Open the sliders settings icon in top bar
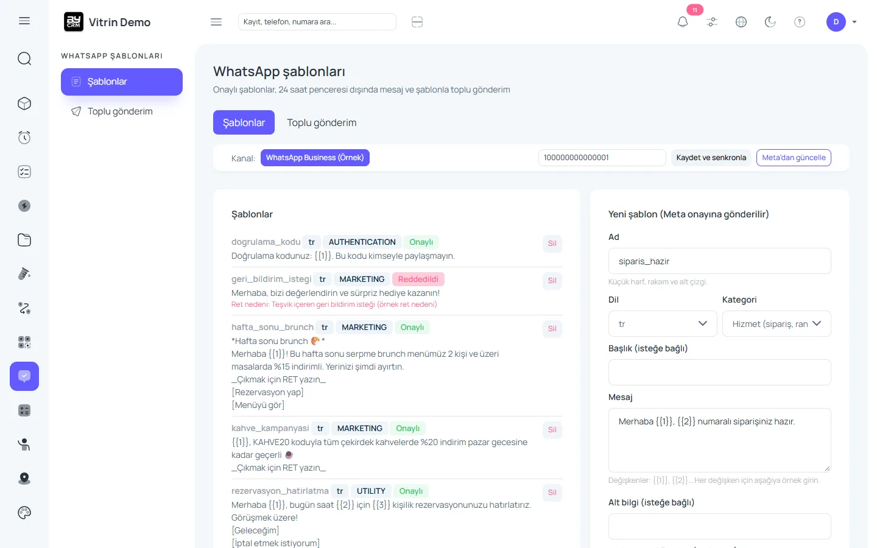 click(x=712, y=22)
